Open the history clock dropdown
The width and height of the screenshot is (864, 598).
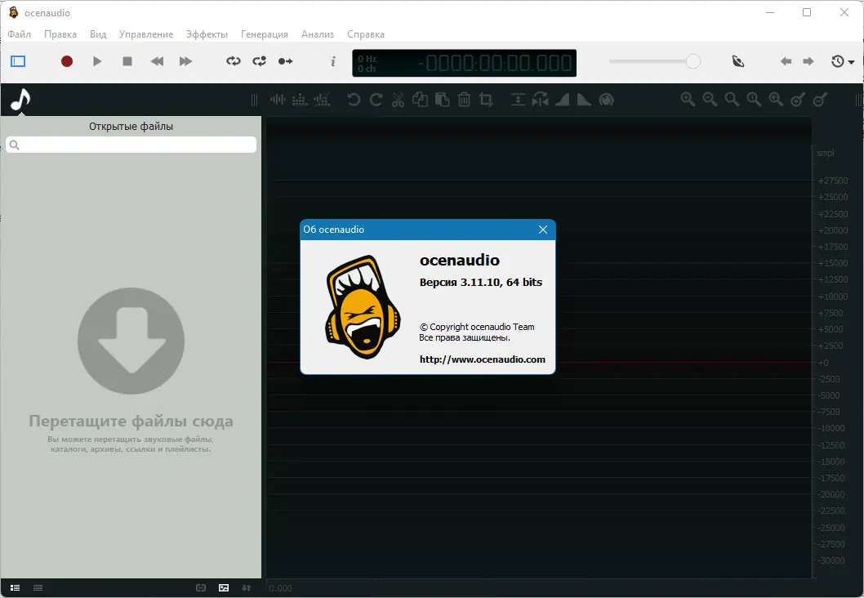(x=843, y=61)
